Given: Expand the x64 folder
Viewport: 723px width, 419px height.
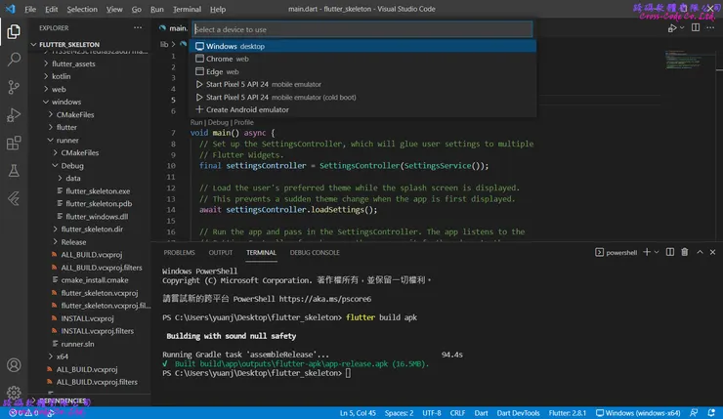Looking at the screenshot, I should [x=63, y=356].
